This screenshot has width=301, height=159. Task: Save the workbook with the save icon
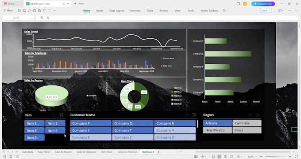click(x=24, y=11)
